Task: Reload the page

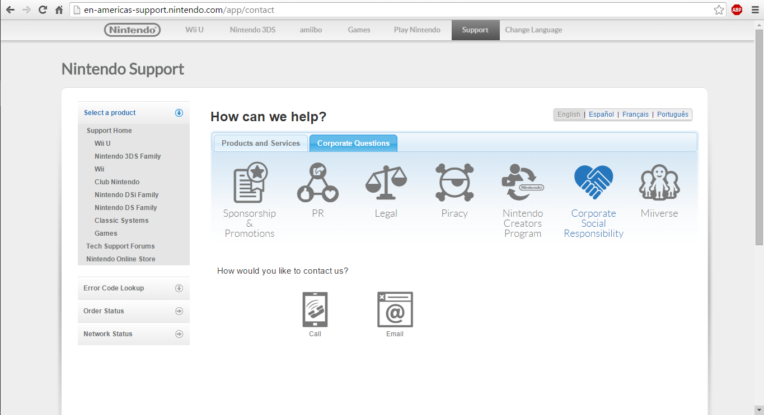Action: (43, 9)
